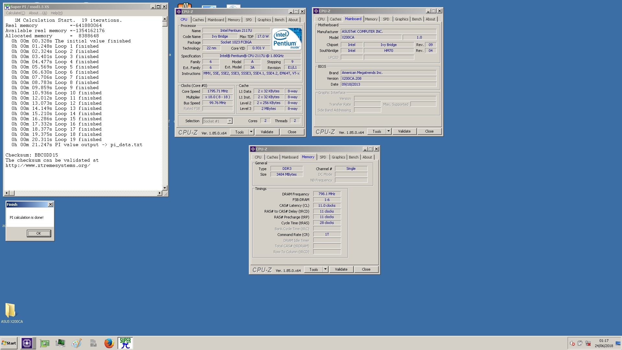Click Close button in the Mainboard window
The height and width of the screenshot is (350, 622).
point(429,131)
